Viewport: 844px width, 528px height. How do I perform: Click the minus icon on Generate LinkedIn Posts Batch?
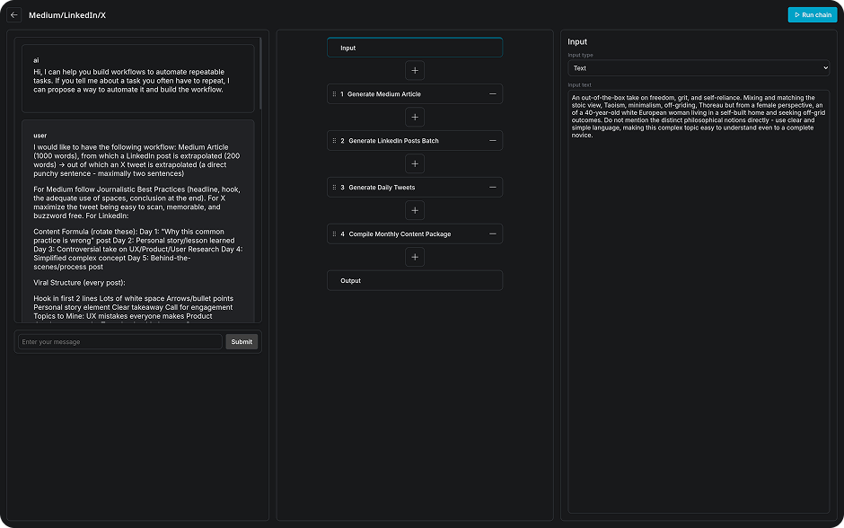pyautogui.click(x=492, y=141)
